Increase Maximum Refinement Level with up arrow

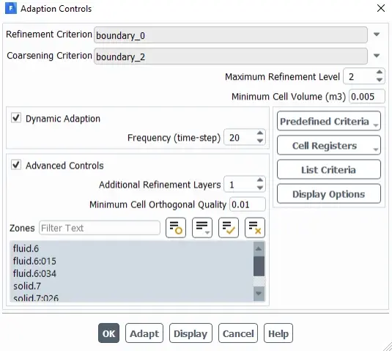coord(380,73)
